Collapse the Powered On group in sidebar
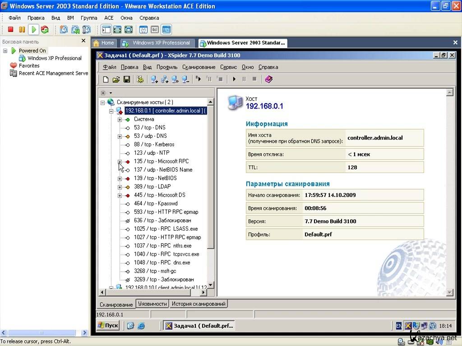 click(5, 51)
